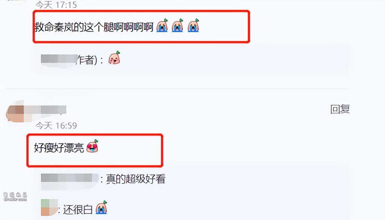Click the 回复 reply link
Viewport: 385px width, 220px height.
pos(340,109)
